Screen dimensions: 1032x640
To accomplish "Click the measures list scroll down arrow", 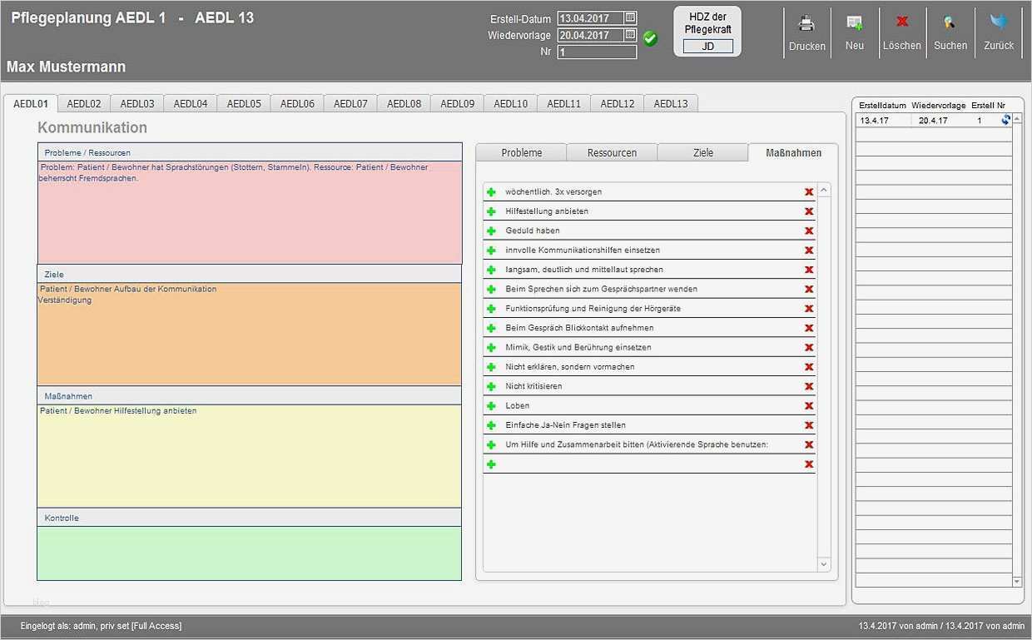I will coord(824,564).
